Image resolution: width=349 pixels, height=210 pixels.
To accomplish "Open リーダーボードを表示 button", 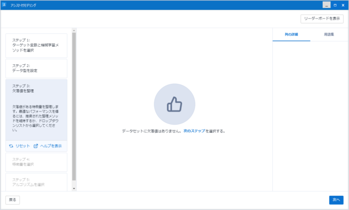I will [x=322, y=18].
